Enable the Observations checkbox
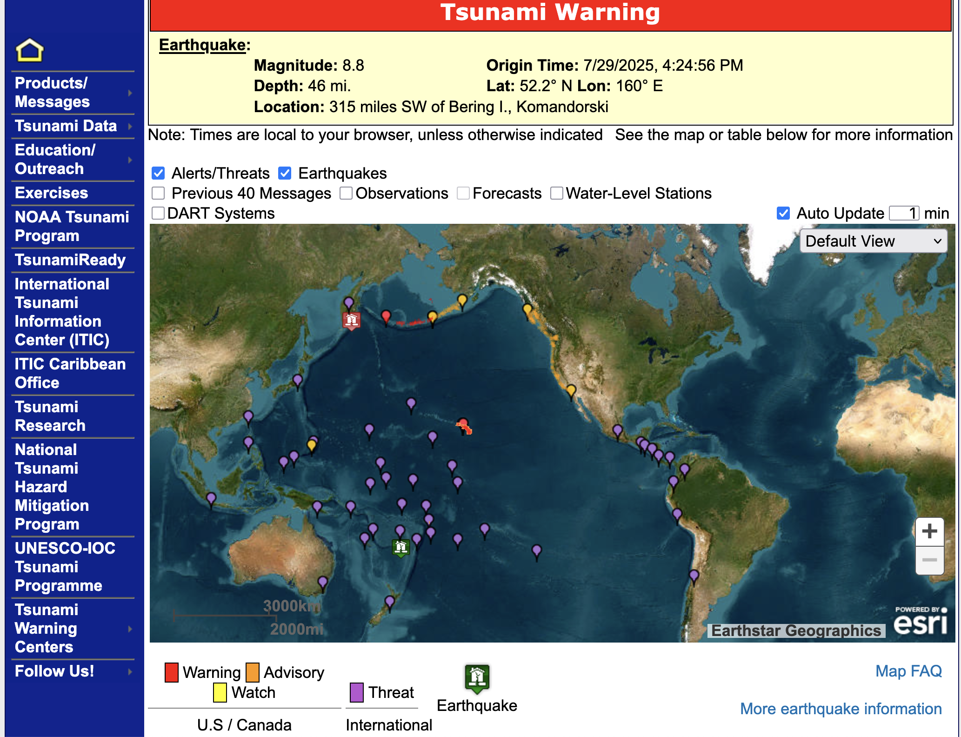Image resolution: width=961 pixels, height=737 pixels. pyautogui.click(x=346, y=193)
